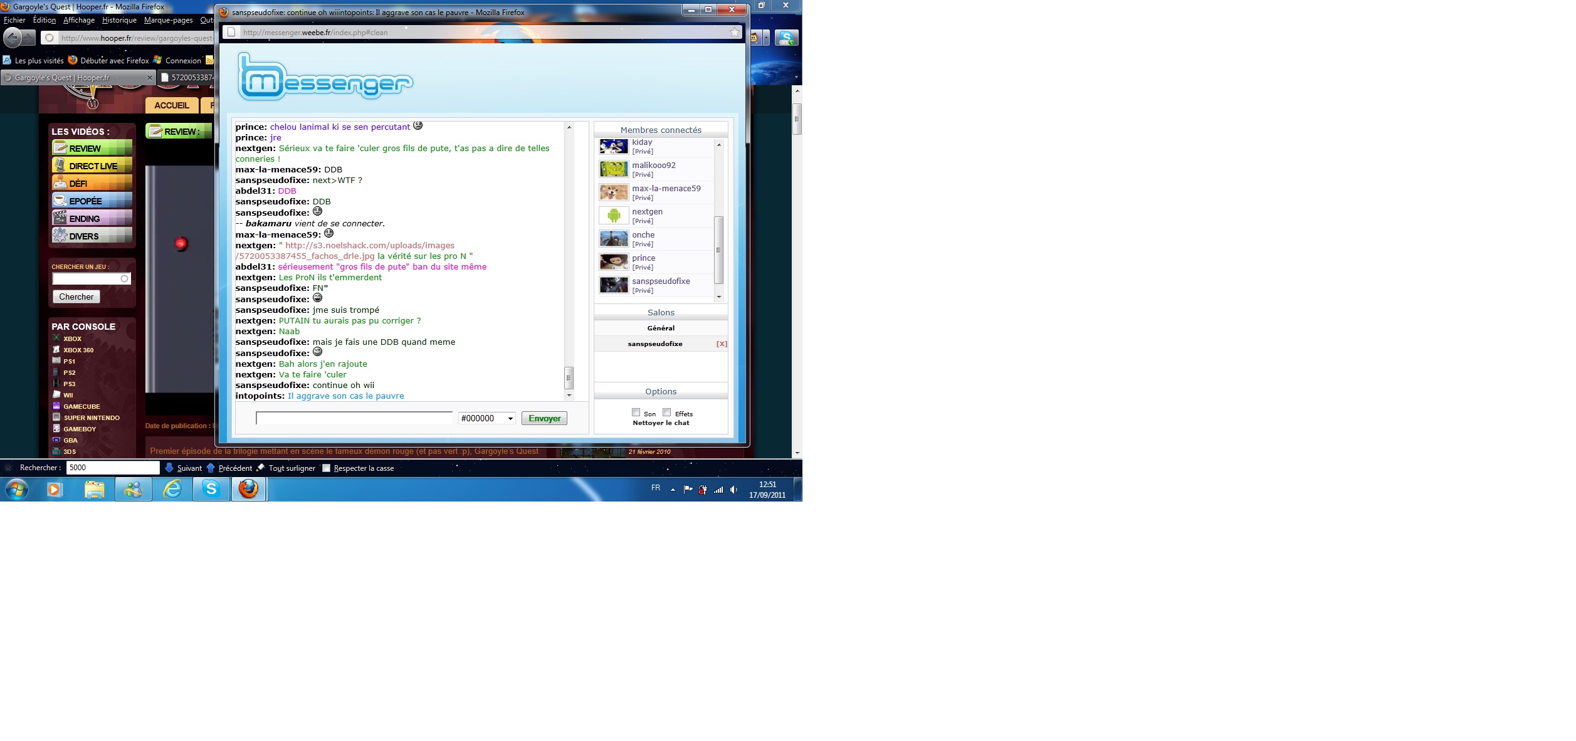Go back in the Hooper Firefox window
Viewport: 1576px width, 741px height.
tap(13, 38)
